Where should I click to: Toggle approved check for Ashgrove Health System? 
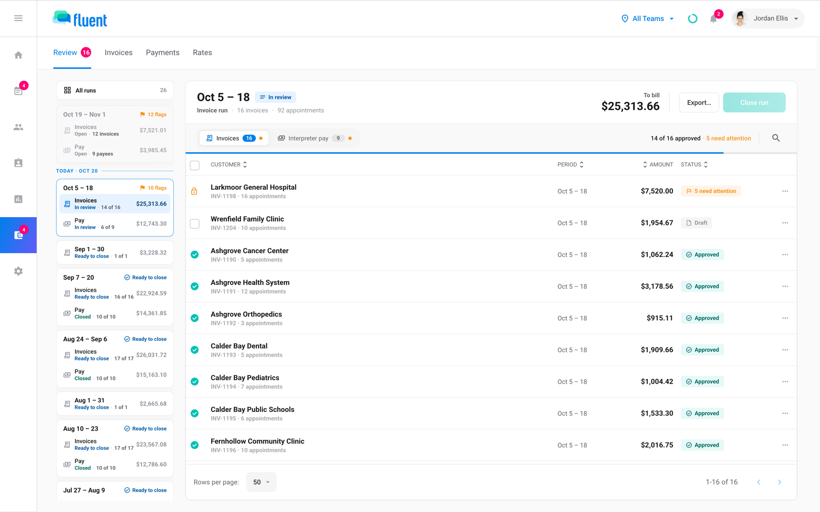[195, 286]
